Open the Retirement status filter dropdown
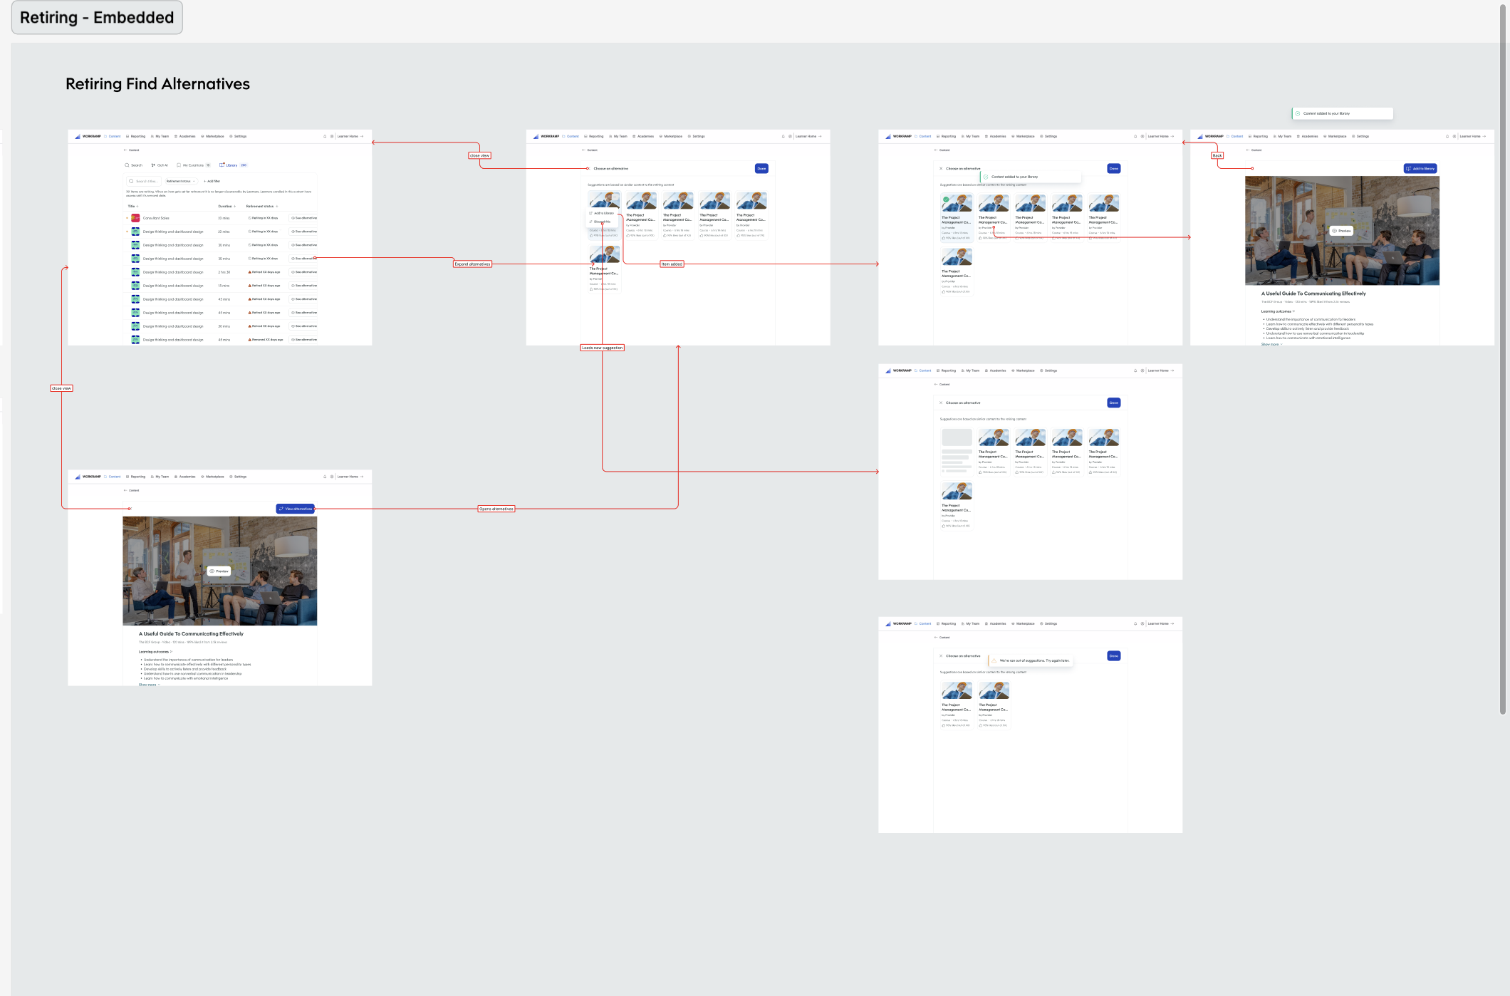 click(x=180, y=181)
